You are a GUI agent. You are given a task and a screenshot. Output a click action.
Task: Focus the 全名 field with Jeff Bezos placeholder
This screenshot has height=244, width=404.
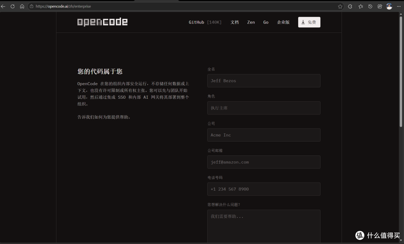coord(264,81)
